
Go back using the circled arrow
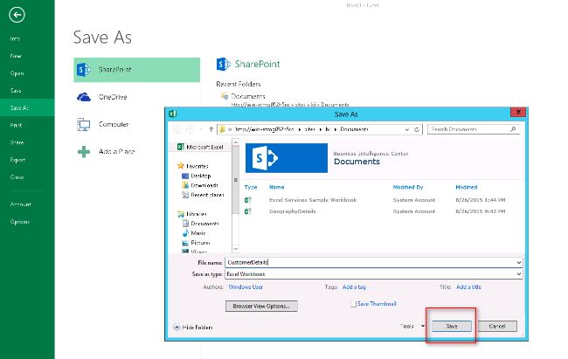[x=17, y=15]
